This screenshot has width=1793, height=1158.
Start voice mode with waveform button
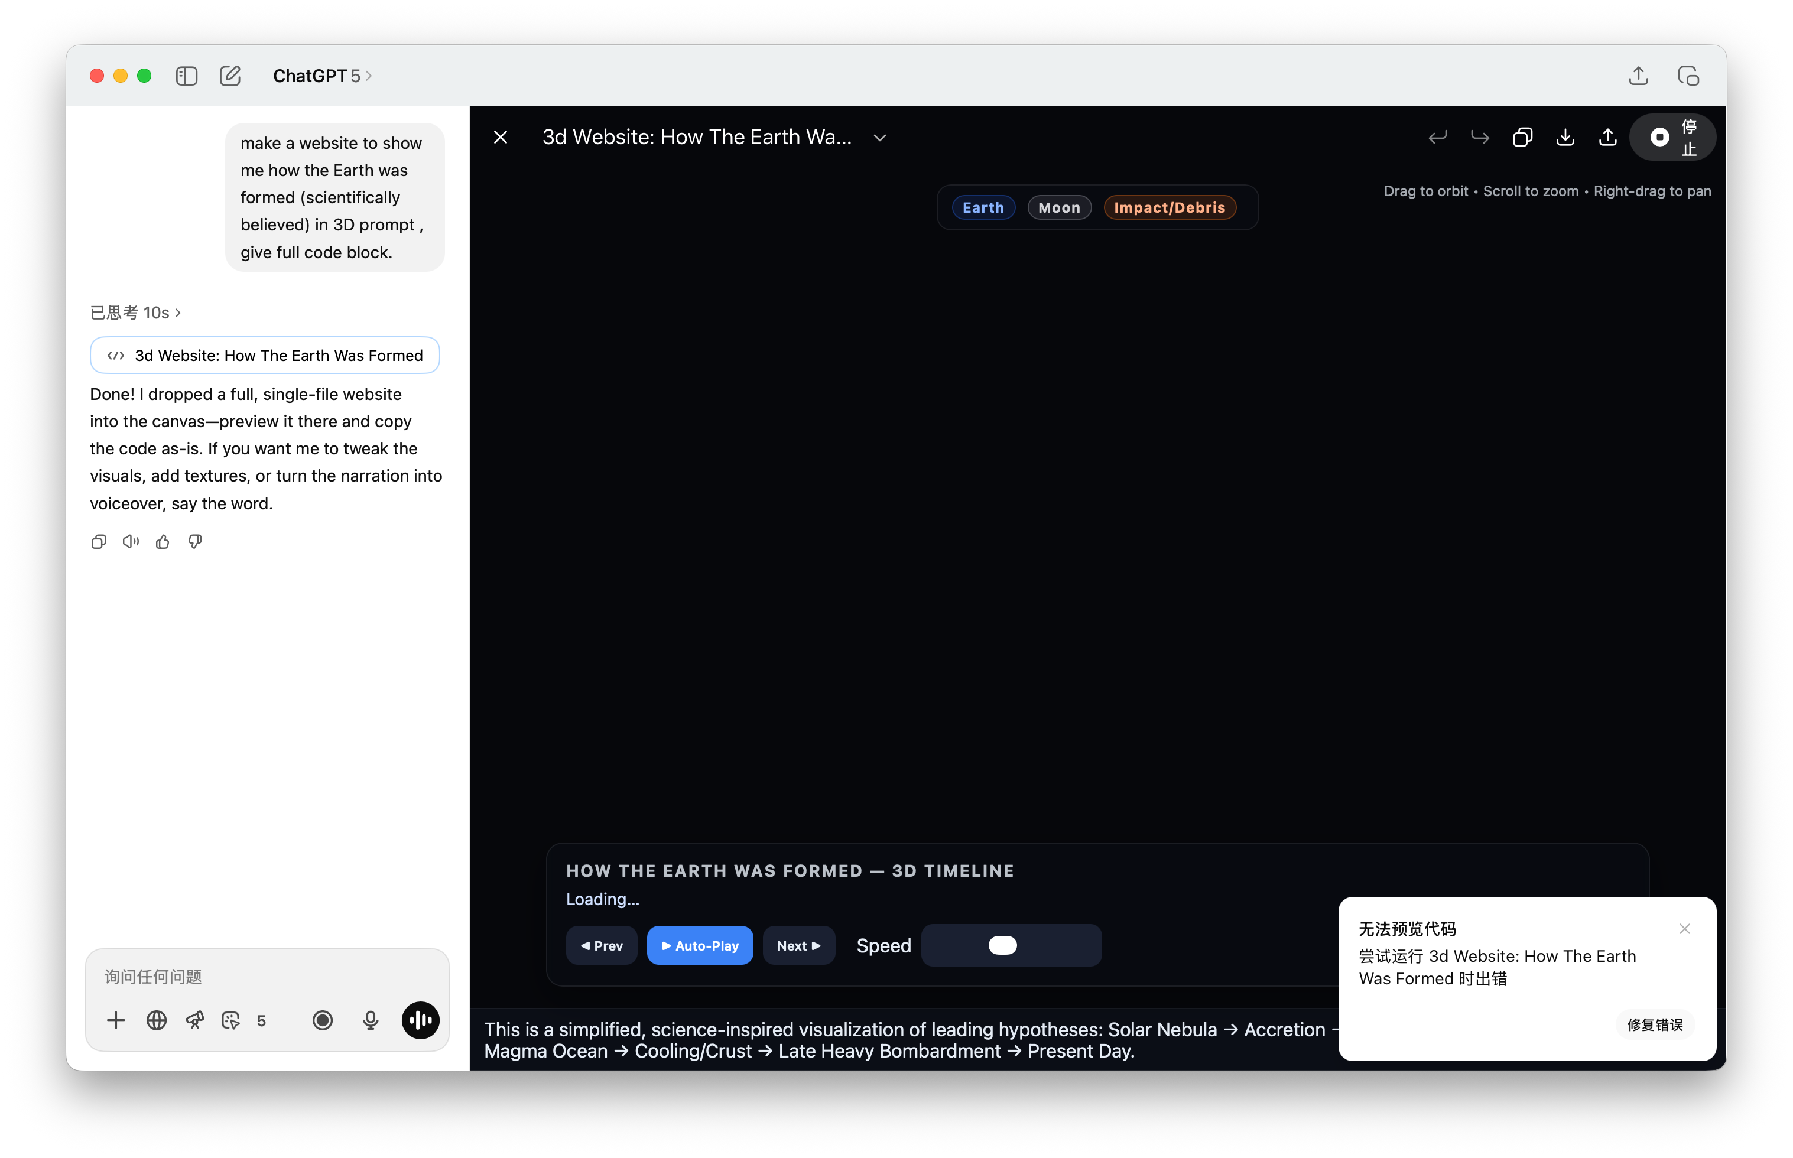pos(420,1020)
